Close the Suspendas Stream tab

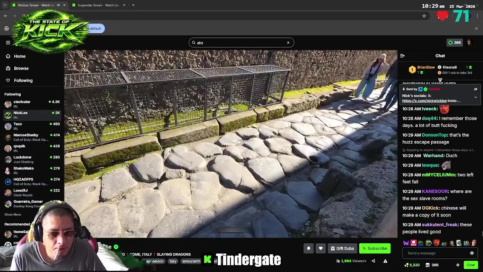125,5
